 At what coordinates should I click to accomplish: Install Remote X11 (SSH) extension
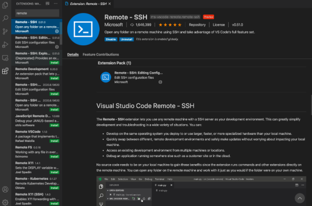click(x=54, y=204)
